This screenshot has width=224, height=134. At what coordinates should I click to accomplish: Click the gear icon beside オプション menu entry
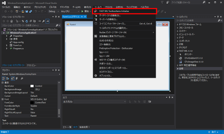pyautogui.click(x=96, y=75)
